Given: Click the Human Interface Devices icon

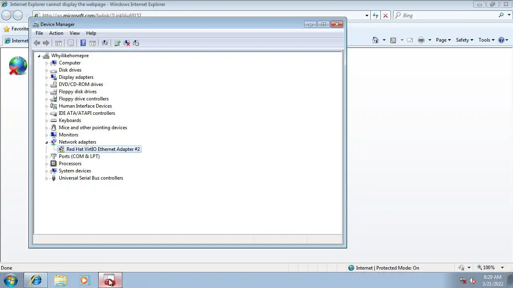Looking at the screenshot, I should tap(54, 106).
